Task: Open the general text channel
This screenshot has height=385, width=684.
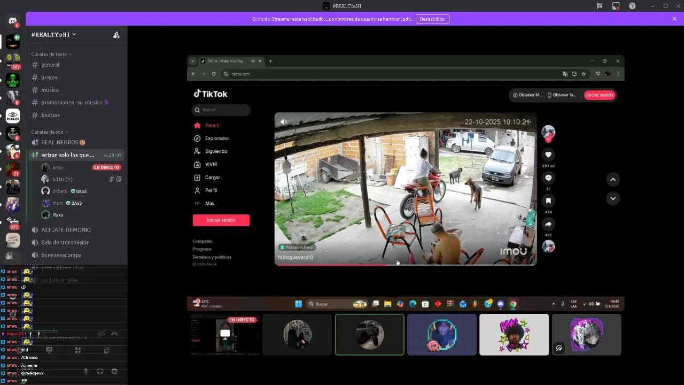Action: (77, 65)
